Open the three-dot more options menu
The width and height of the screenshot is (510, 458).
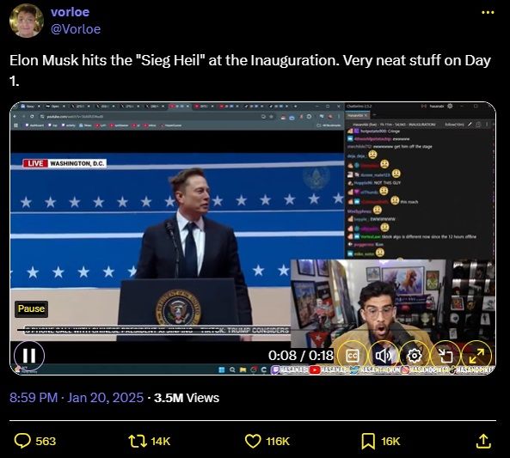click(x=488, y=12)
